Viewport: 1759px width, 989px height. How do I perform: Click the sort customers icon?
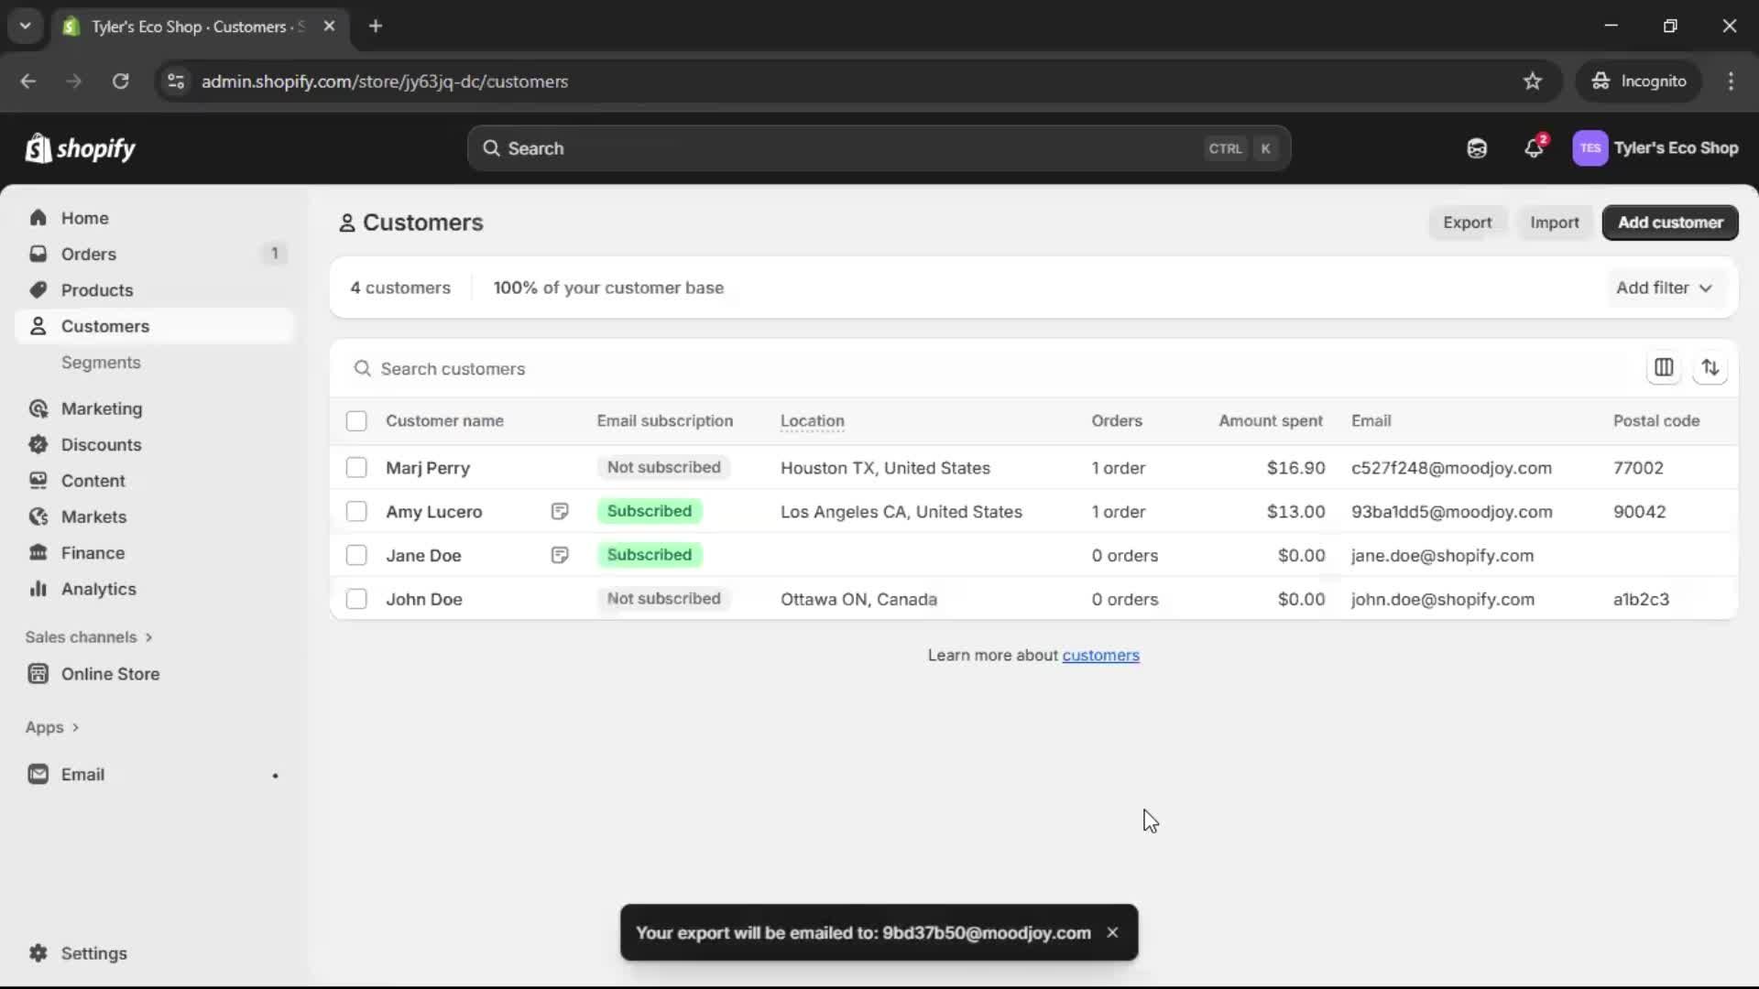click(1710, 368)
